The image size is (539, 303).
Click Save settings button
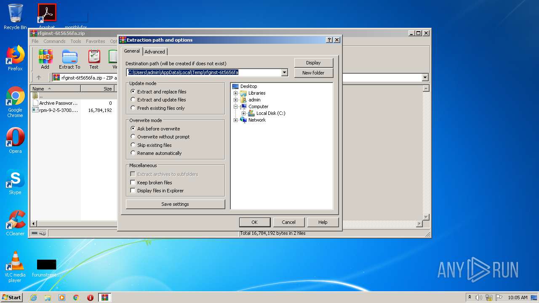175,204
